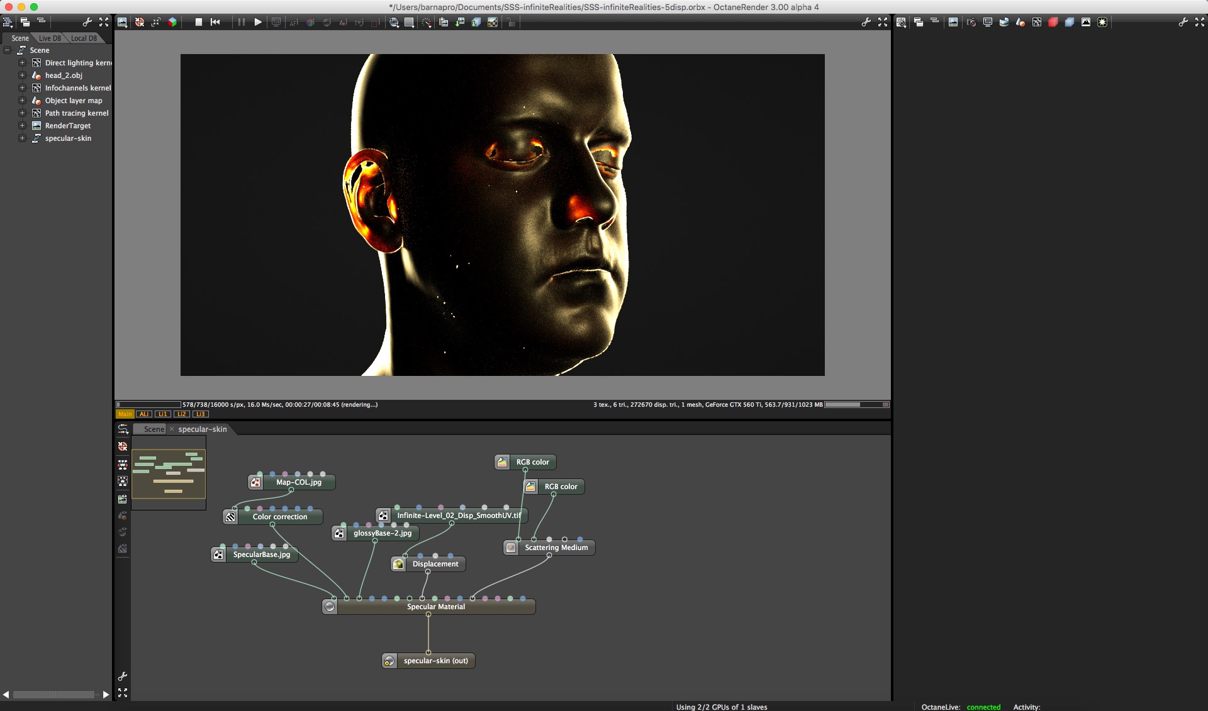
Task: Click the copy image to clipboard icon
Action: pyautogui.click(x=444, y=22)
